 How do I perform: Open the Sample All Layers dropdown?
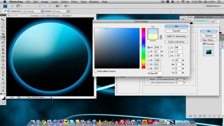[61, 11]
